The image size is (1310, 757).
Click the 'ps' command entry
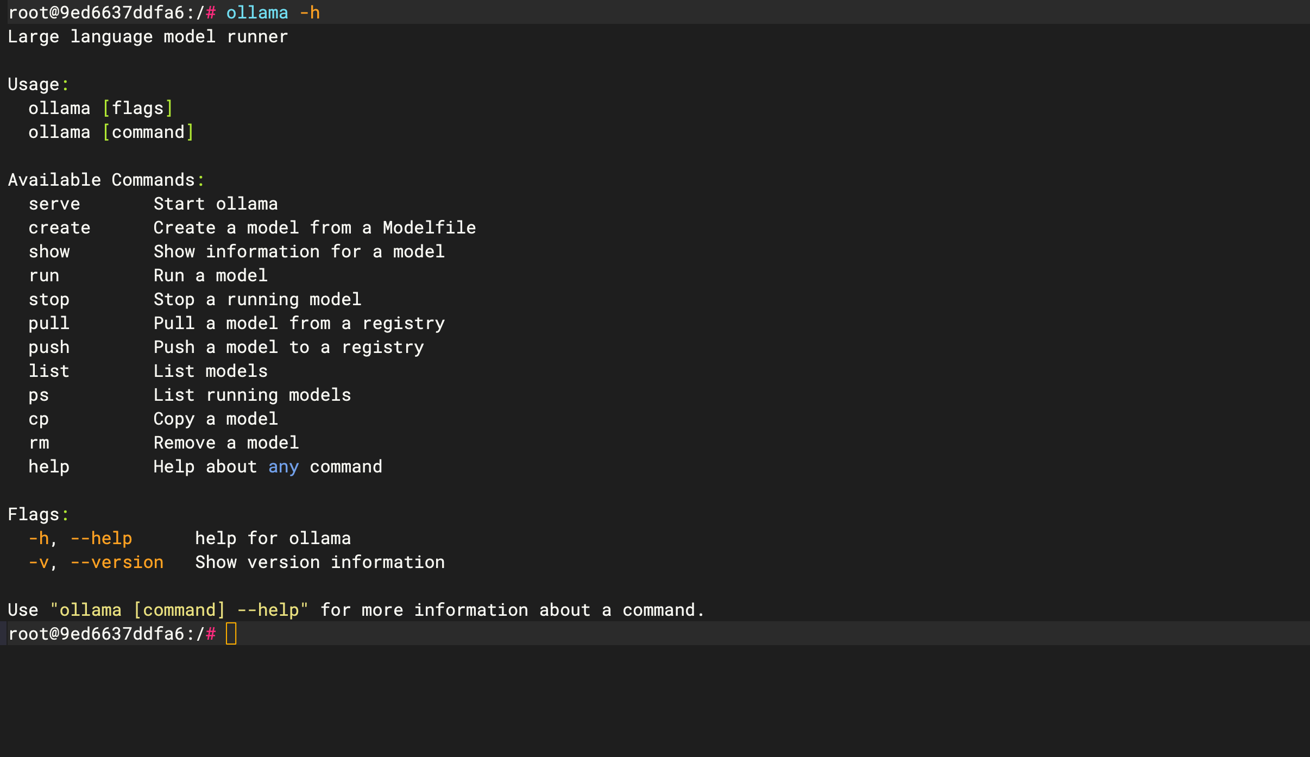click(x=39, y=395)
